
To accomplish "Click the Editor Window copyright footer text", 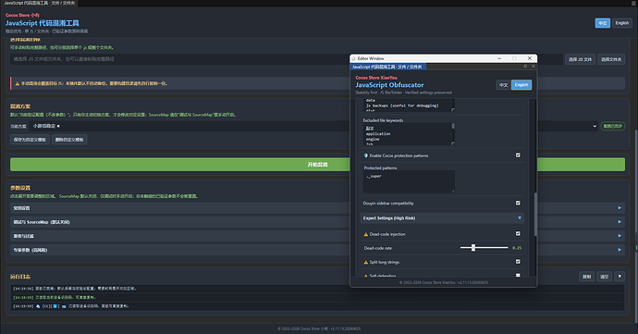I will tap(444, 282).
